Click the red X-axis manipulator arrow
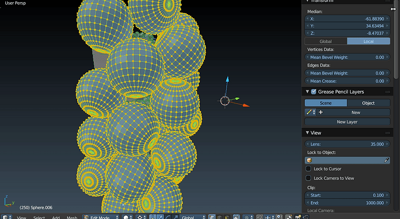400x219 pixels. point(246,105)
